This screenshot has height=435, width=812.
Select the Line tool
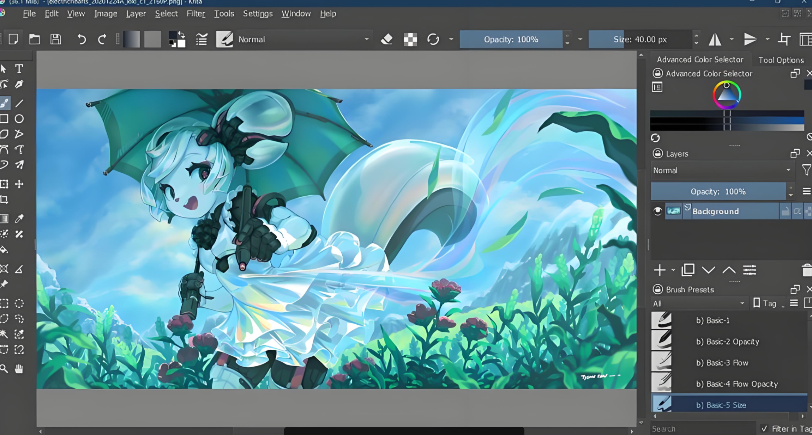pyautogui.click(x=19, y=103)
